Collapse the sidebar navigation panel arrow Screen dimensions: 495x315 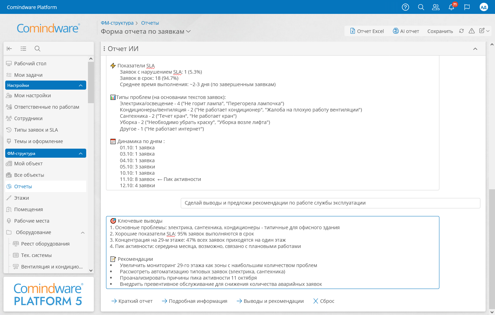tap(9, 49)
